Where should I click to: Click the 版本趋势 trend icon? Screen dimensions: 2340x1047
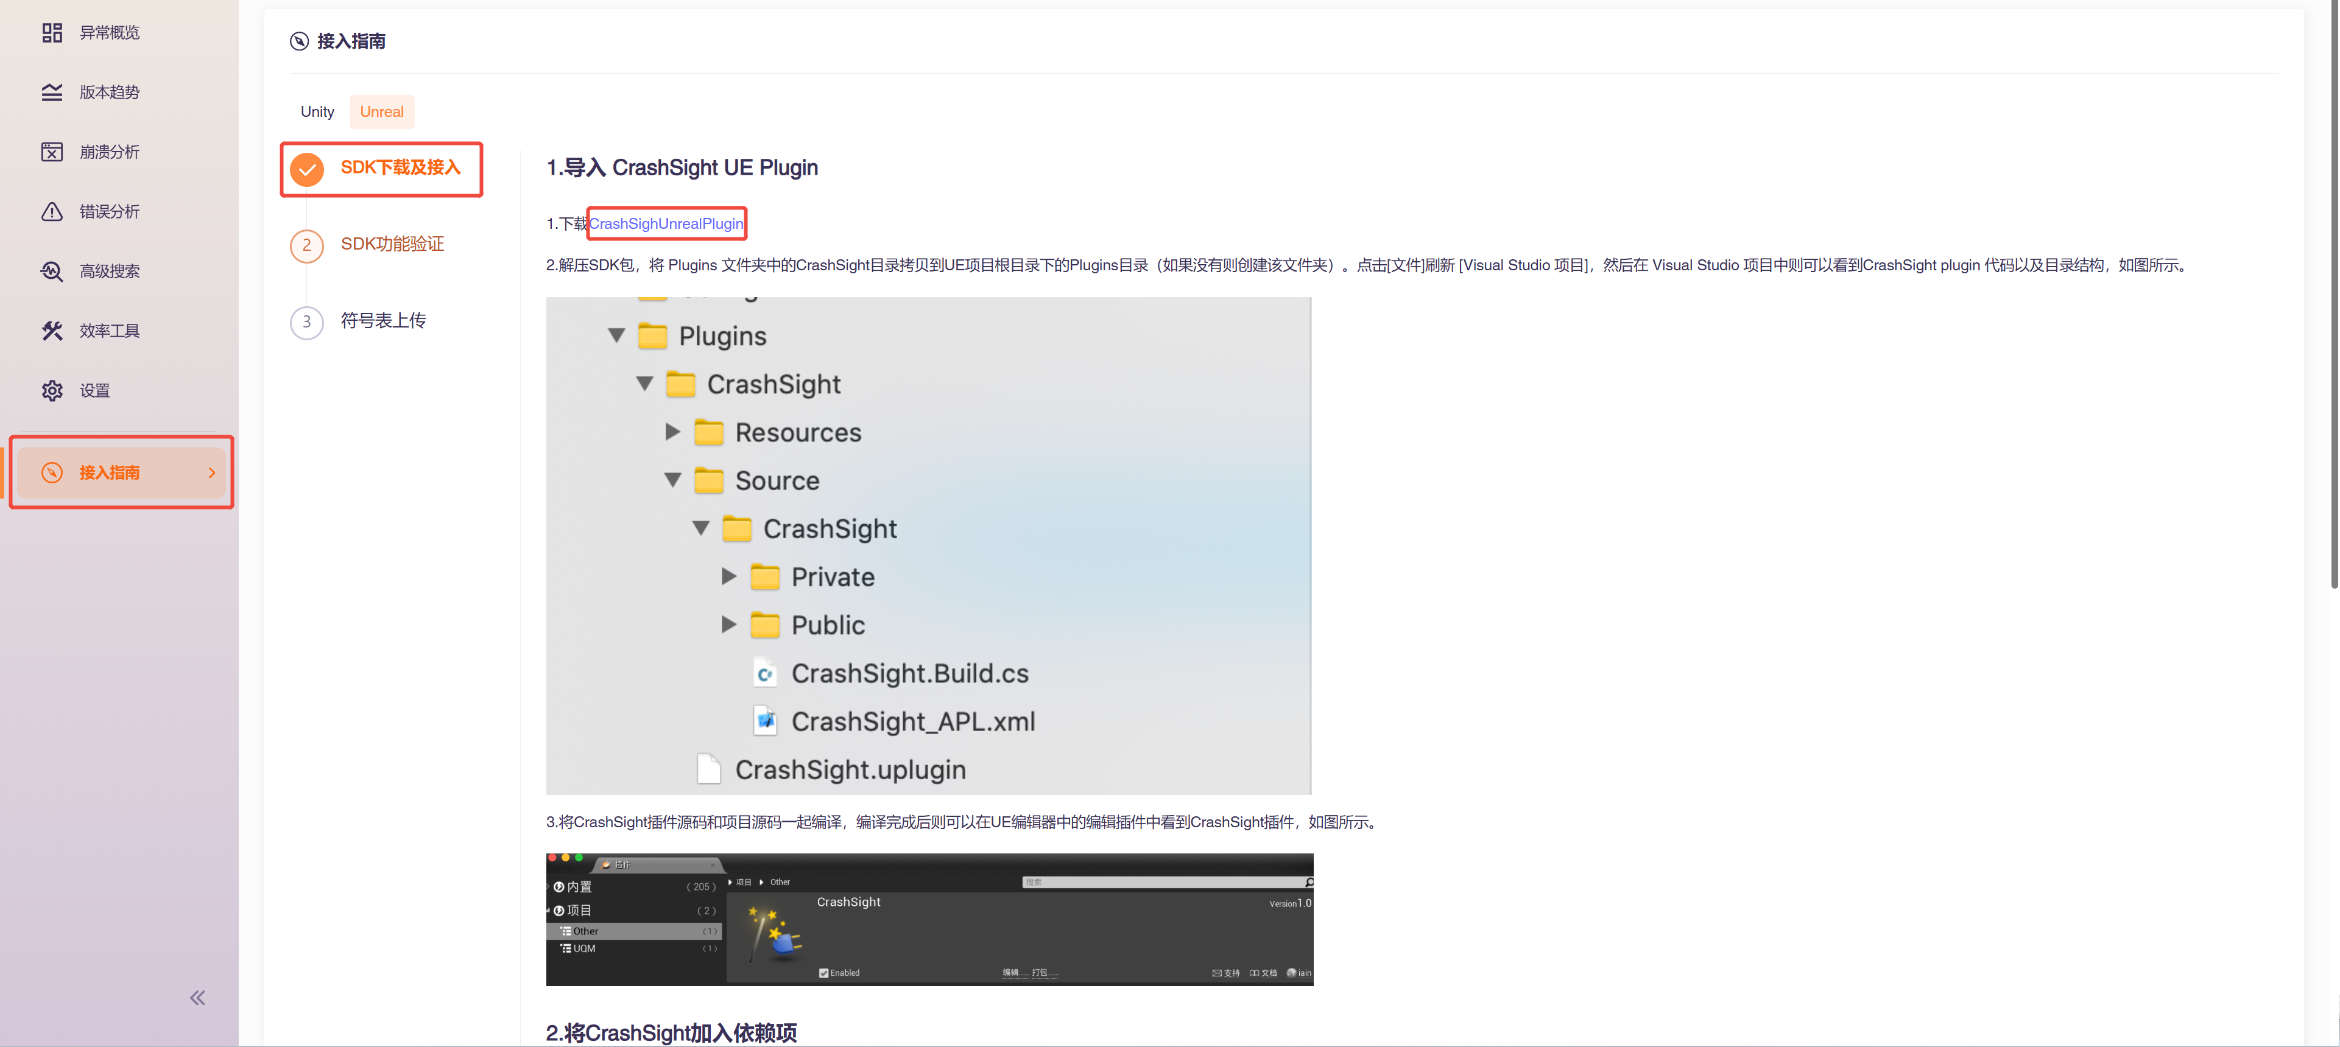click(52, 92)
